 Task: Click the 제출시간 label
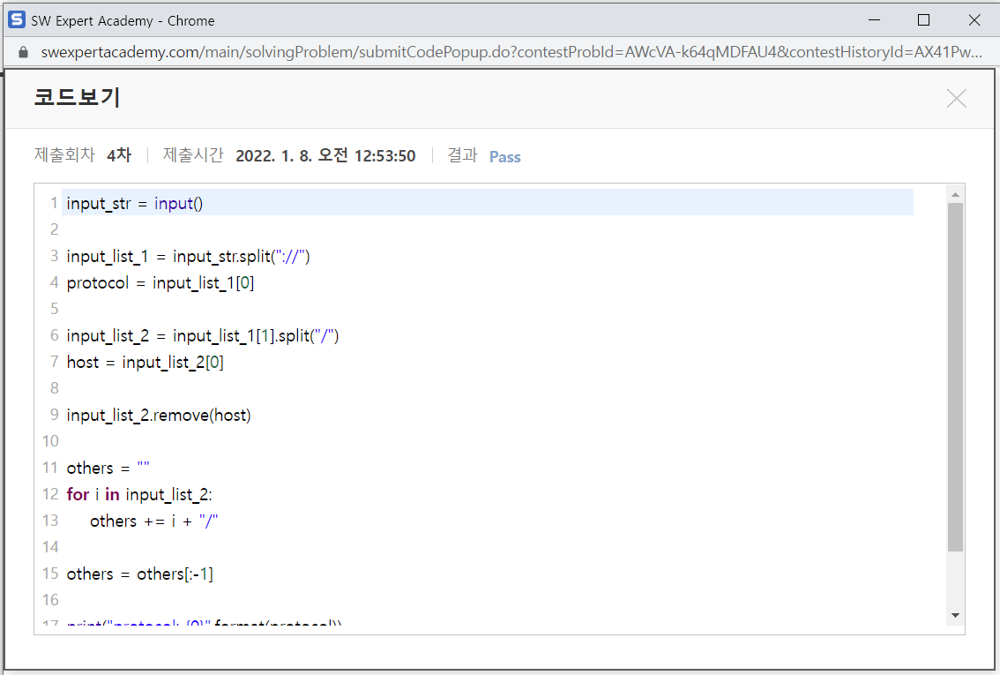(192, 155)
